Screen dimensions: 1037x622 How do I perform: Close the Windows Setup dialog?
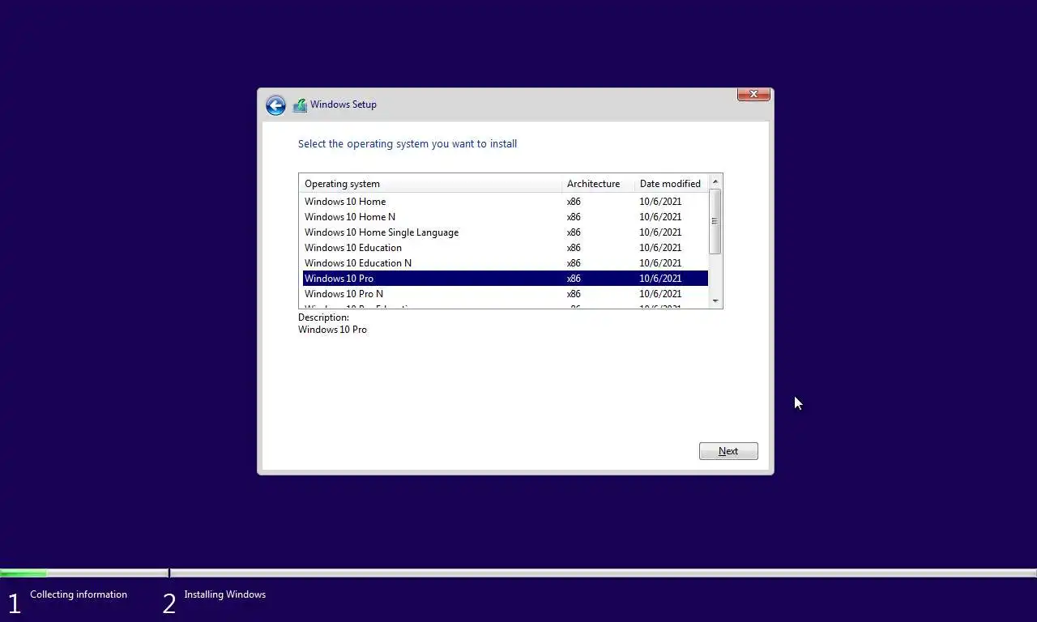click(753, 94)
